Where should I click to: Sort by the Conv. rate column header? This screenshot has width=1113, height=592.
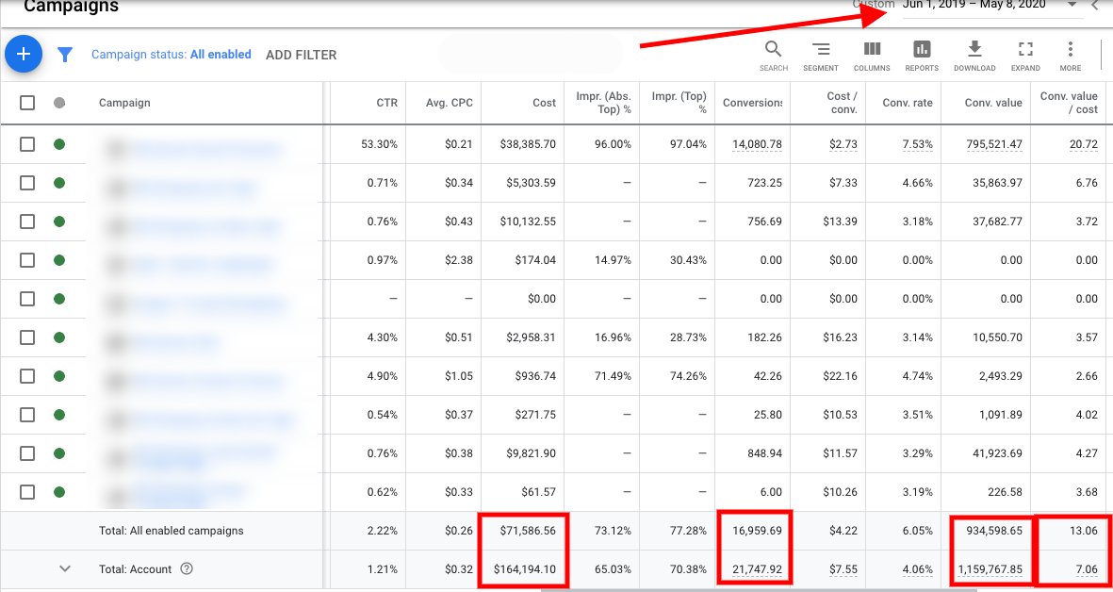907,103
